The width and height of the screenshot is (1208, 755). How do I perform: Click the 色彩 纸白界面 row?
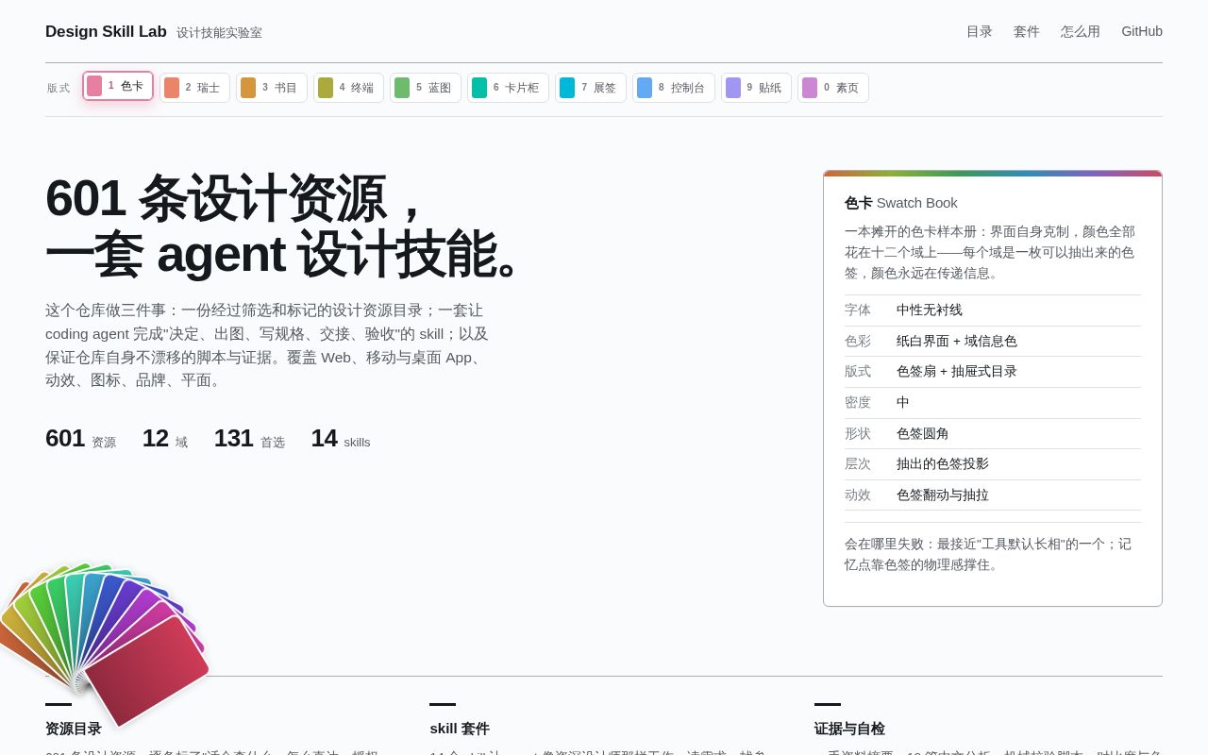[993, 342]
